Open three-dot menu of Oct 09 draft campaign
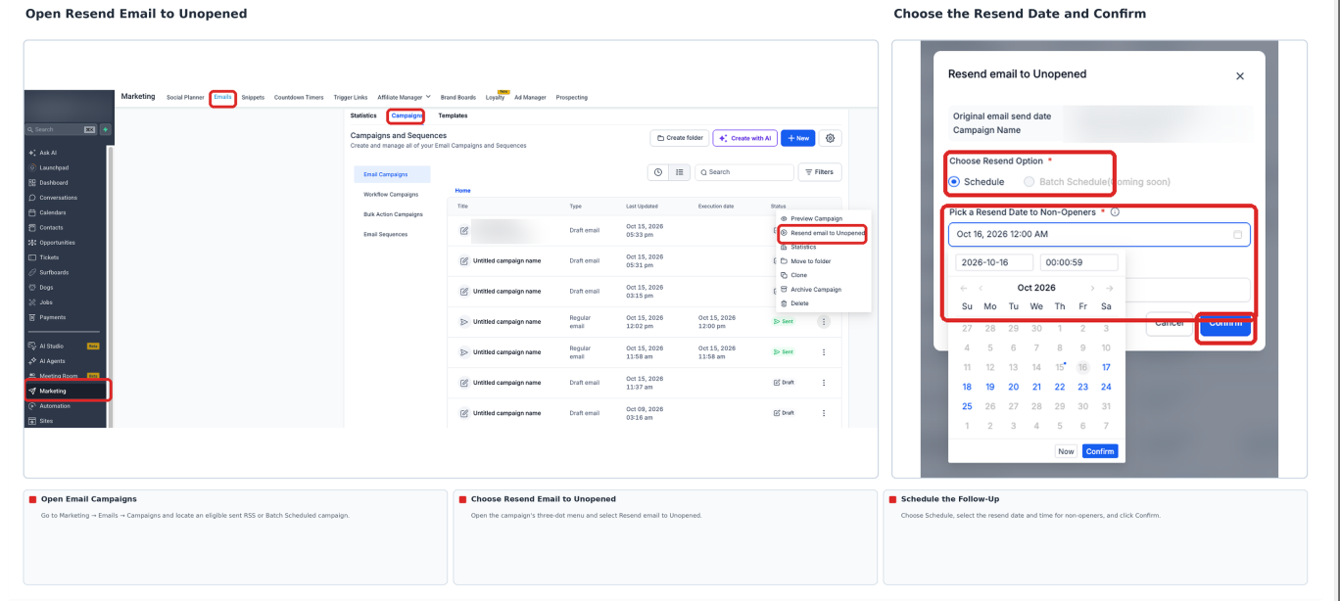This screenshot has height=601, width=1340. click(x=823, y=413)
